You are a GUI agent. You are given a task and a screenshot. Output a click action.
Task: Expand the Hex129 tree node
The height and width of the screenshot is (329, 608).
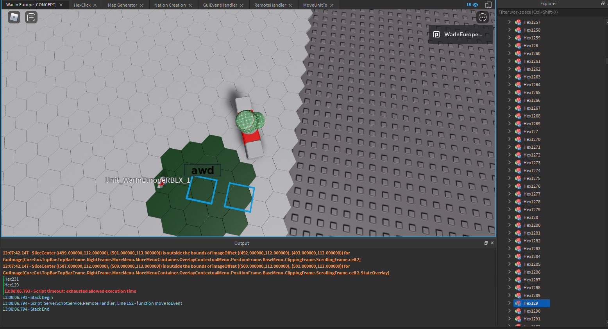point(509,303)
